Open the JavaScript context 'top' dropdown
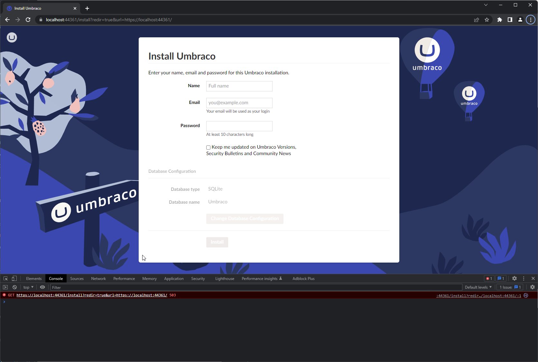This screenshot has width=538, height=362. point(28,287)
